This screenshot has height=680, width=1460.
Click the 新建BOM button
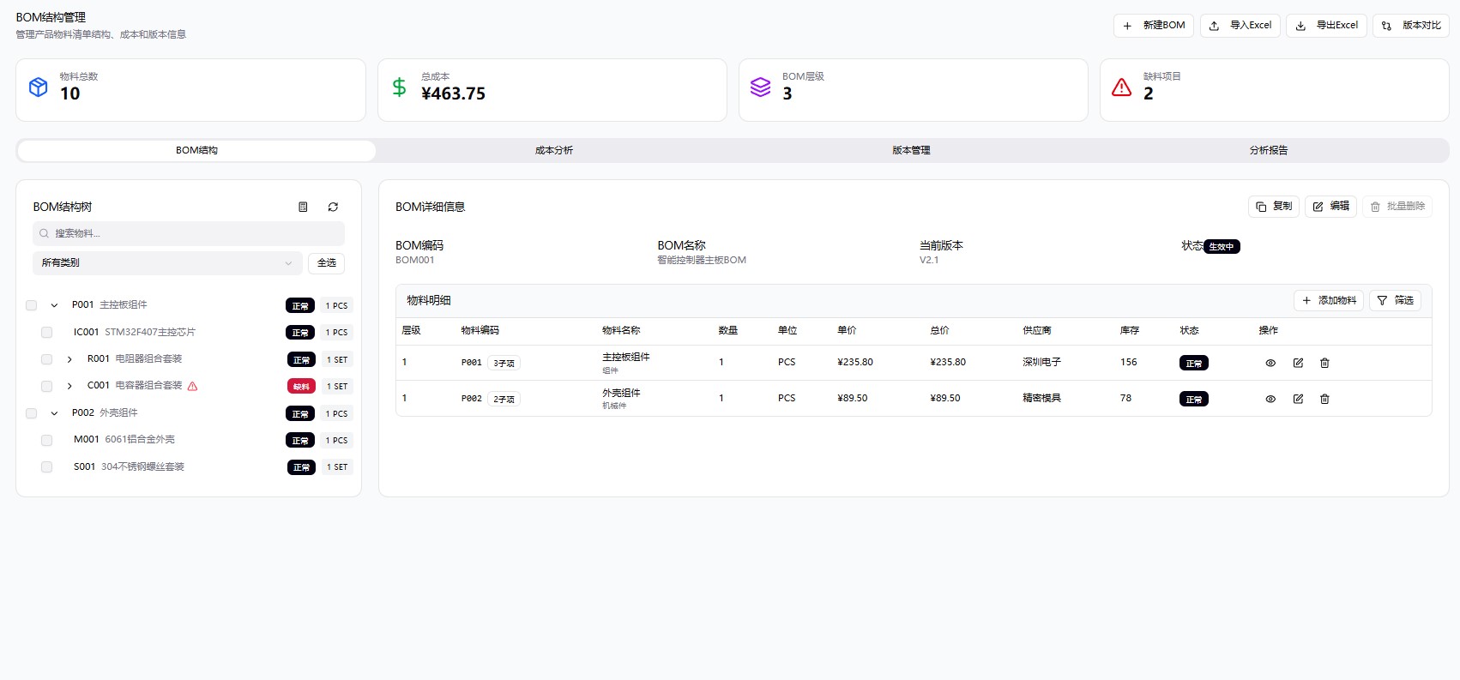point(1153,26)
